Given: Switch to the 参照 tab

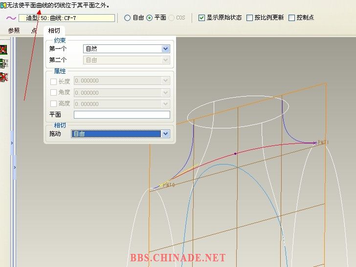Looking at the screenshot, I should click(14, 31).
